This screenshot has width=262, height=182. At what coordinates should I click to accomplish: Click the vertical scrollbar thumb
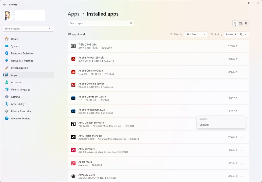coord(261,29)
